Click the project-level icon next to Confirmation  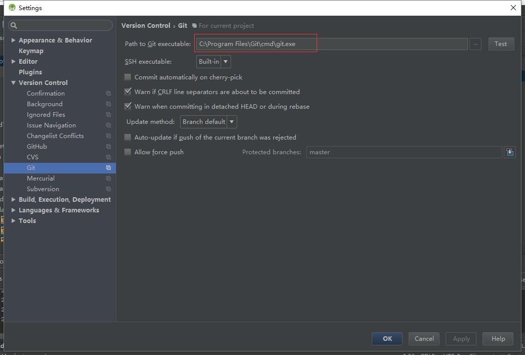108,94
